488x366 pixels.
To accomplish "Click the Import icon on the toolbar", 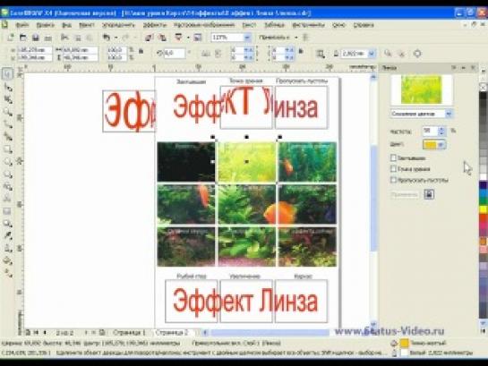I will coord(149,38).
